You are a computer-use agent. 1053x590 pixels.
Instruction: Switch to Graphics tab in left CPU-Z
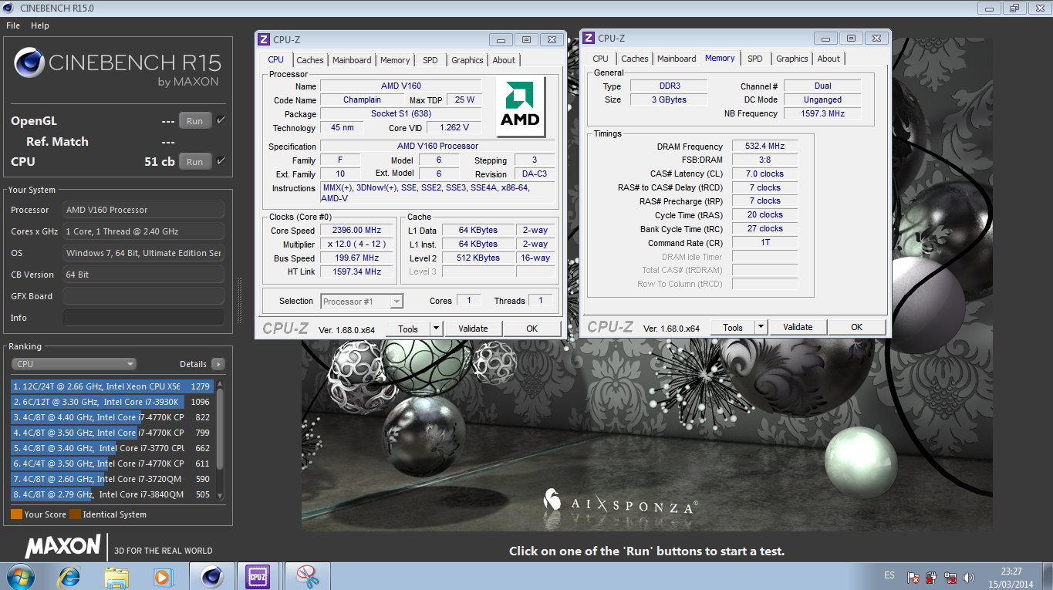tap(467, 60)
